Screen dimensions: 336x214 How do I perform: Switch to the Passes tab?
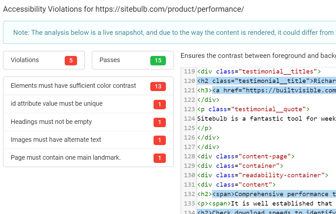pos(133,60)
